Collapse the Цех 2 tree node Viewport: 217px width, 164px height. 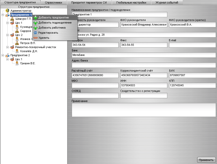click(7, 35)
